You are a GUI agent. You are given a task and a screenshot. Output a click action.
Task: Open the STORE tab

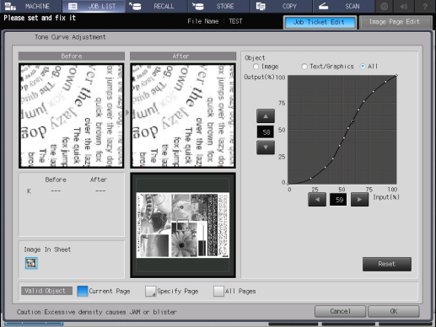pos(218,6)
